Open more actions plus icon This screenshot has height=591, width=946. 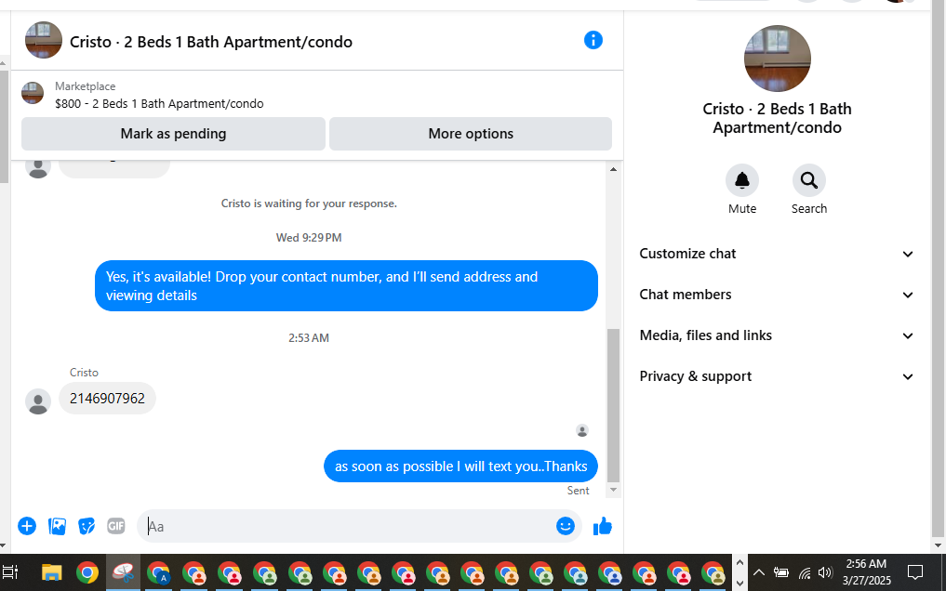pos(27,526)
